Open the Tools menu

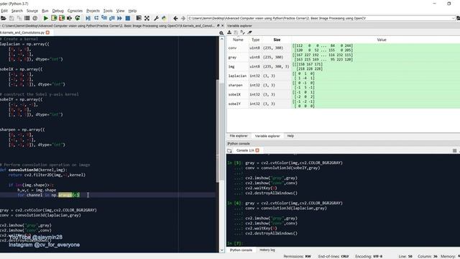click(x=108, y=11)
